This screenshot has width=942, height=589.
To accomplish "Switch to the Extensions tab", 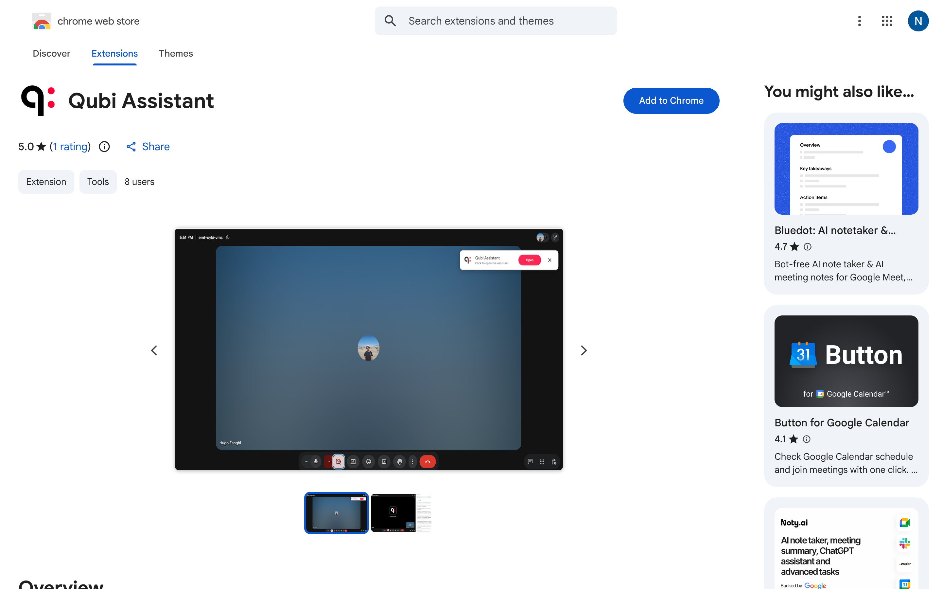I will click(114, 53).
